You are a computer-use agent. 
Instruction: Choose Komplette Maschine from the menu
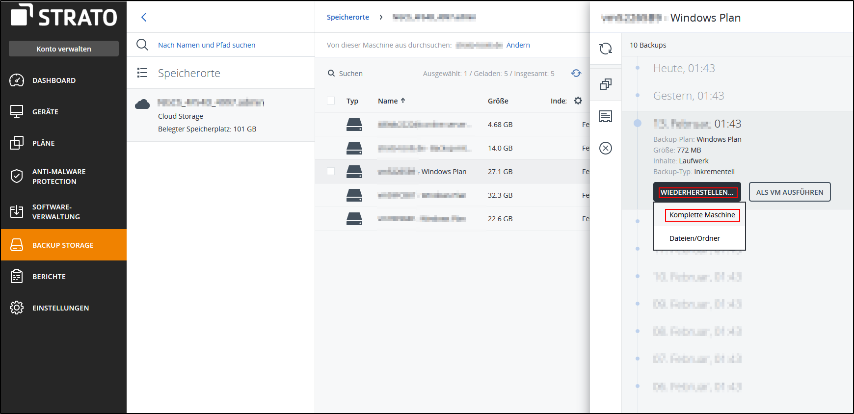(702, 215)
